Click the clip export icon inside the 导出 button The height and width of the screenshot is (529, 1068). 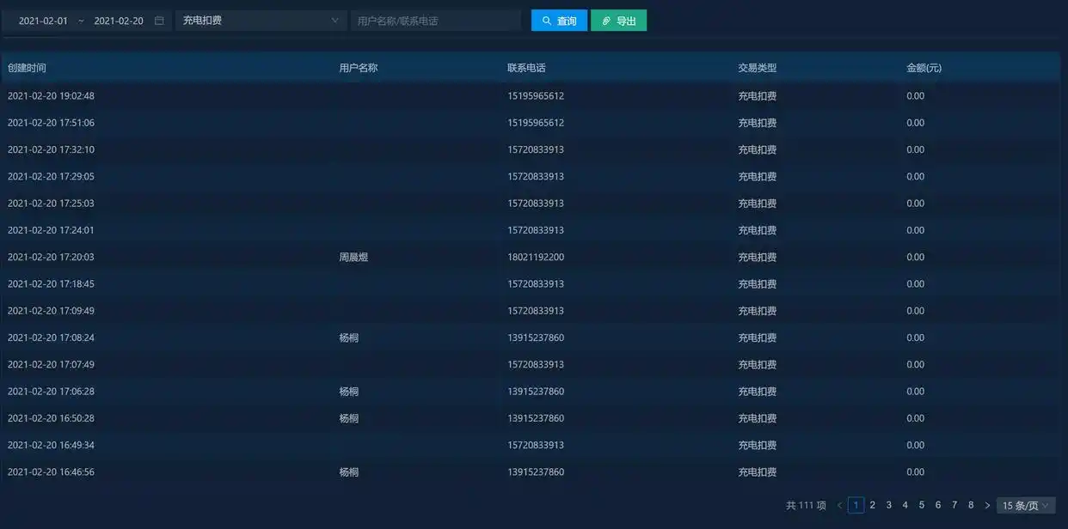(605, 19)
